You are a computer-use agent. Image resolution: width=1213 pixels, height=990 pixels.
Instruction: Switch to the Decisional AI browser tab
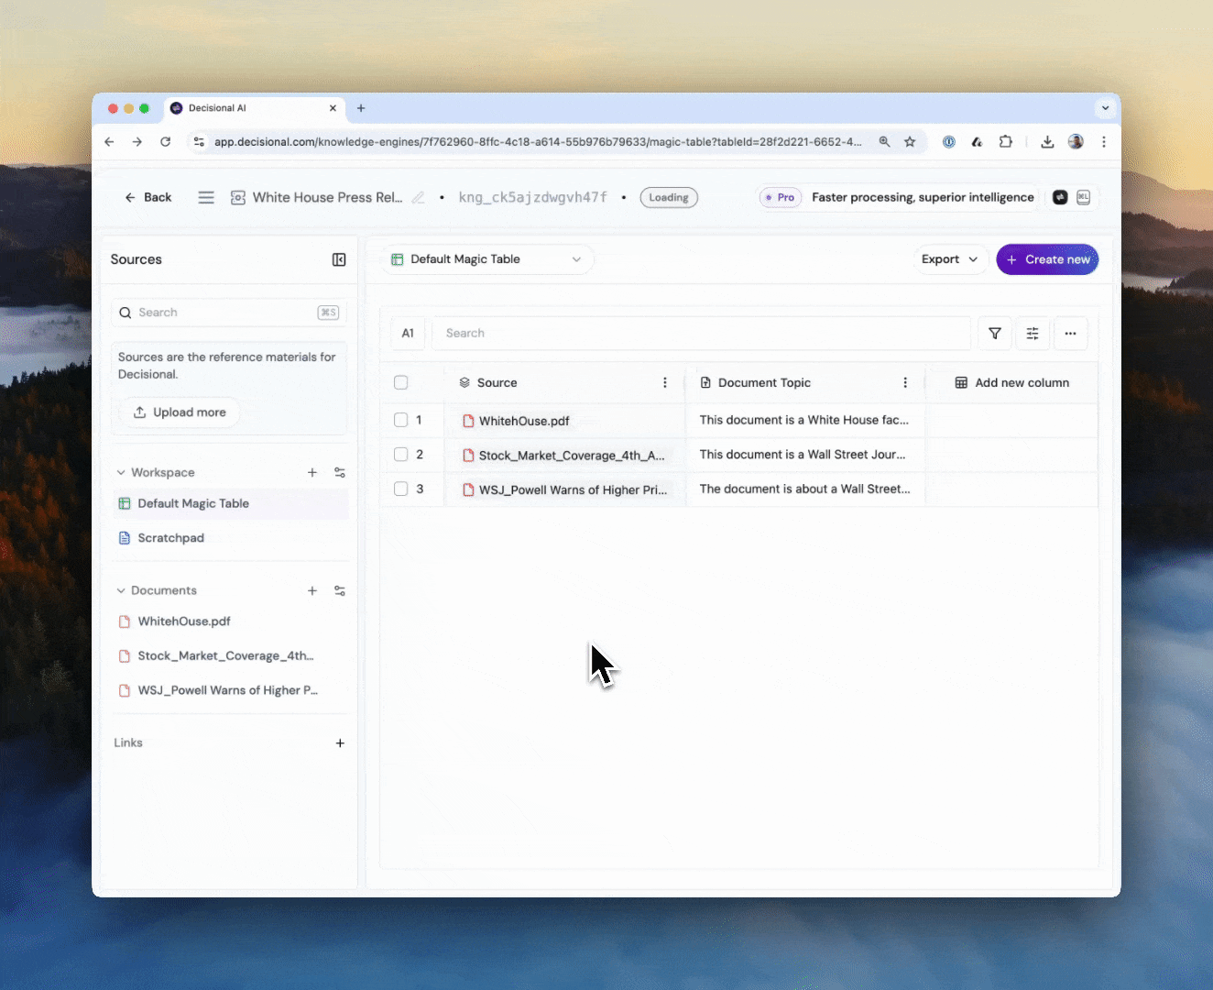coord(220,108)
